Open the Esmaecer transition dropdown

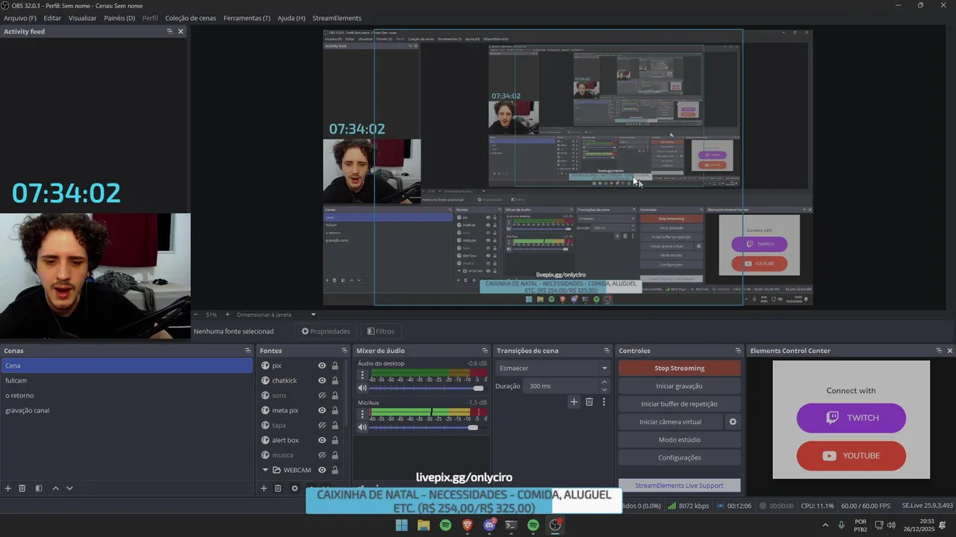[x=552, y=368]
